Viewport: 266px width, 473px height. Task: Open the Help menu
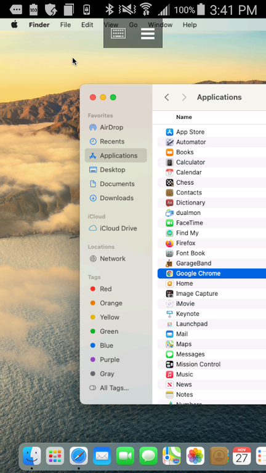(190, 25)
